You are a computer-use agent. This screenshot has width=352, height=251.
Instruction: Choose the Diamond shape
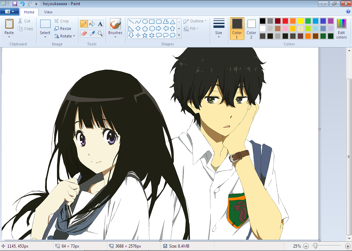tap(138, 29)
